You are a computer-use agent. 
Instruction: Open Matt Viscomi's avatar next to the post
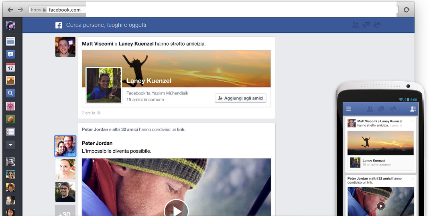(65, 47)
